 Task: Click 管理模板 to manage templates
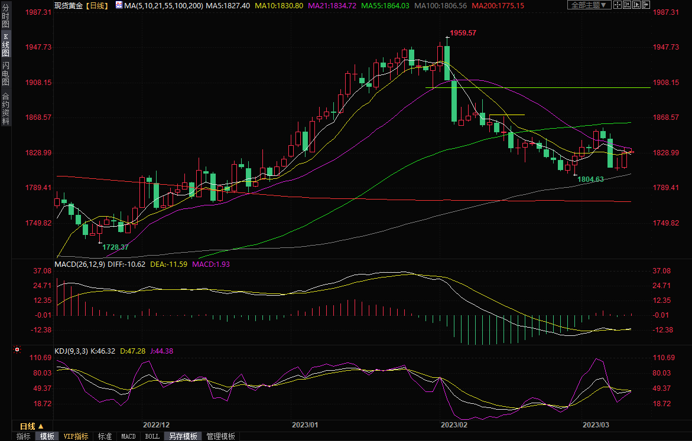pyautogui.click(x=220, y=436)
